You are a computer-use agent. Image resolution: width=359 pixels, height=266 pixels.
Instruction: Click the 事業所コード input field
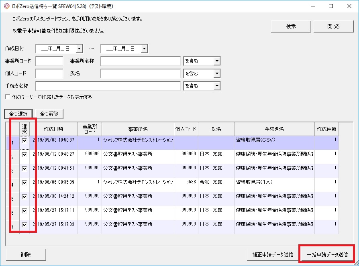tap(49, 61)
